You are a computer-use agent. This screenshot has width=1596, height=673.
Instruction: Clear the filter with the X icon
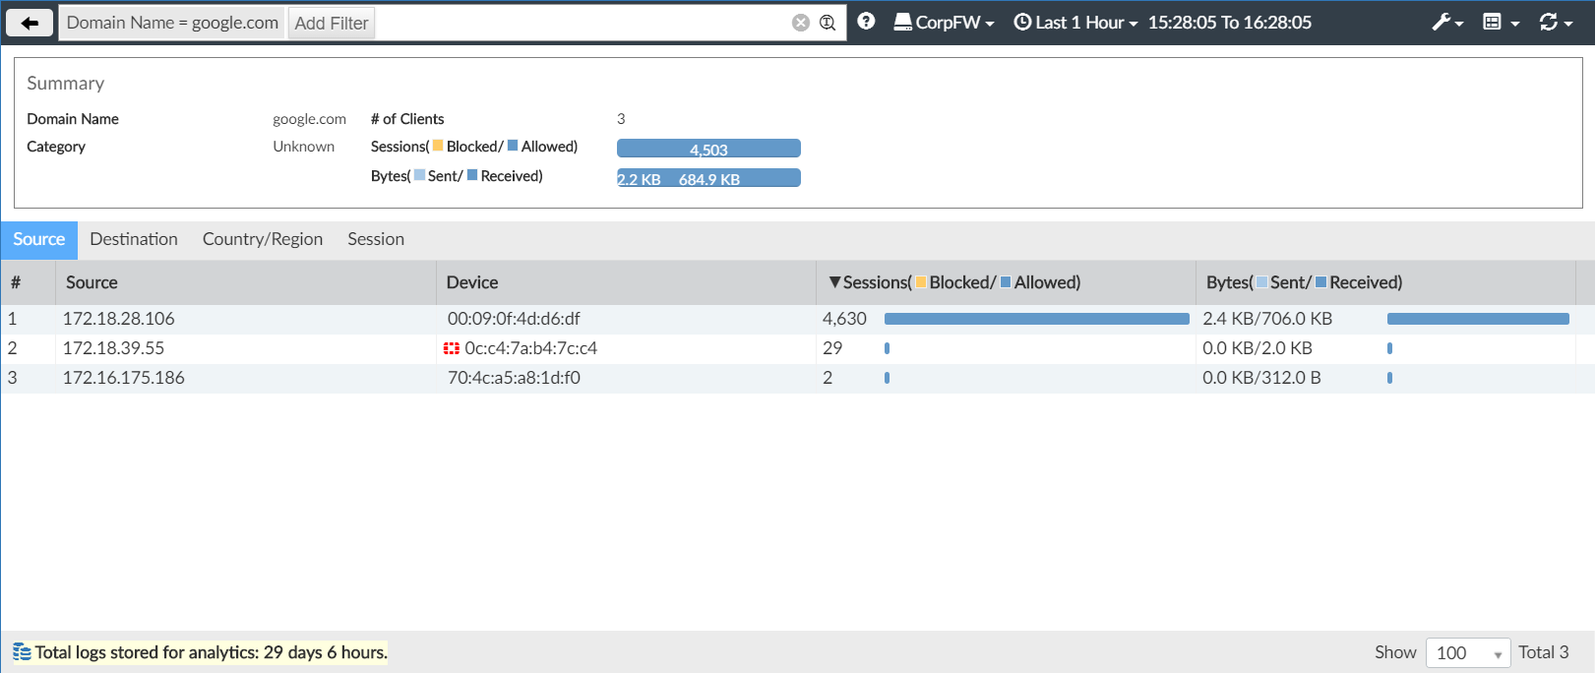click(x=801, y=23)
